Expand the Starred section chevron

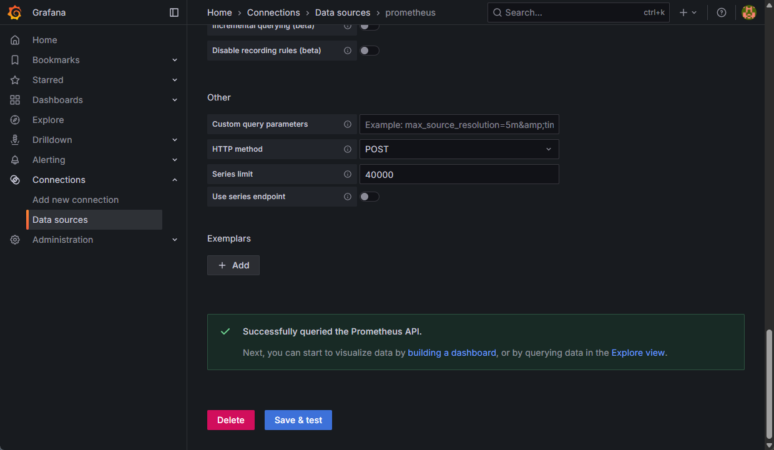pyautogui.click(x=175, y=80)
